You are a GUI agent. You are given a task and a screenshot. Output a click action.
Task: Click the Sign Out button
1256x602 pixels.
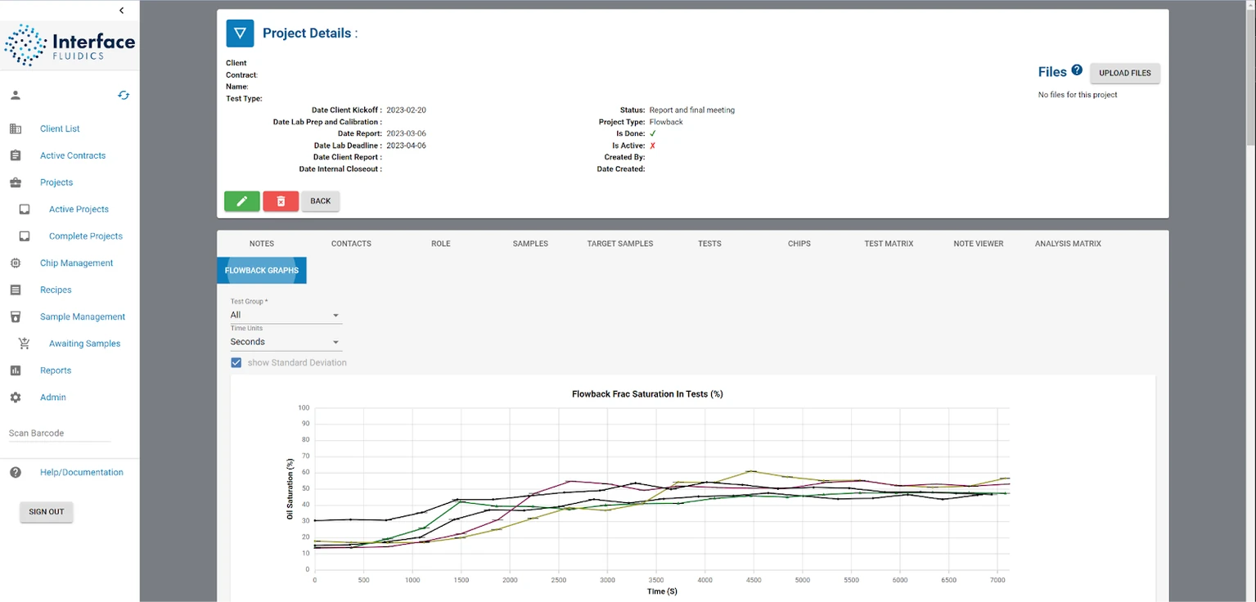coord(47,512)
